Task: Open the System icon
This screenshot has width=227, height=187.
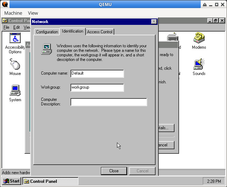Action: [x=15, y=91]
